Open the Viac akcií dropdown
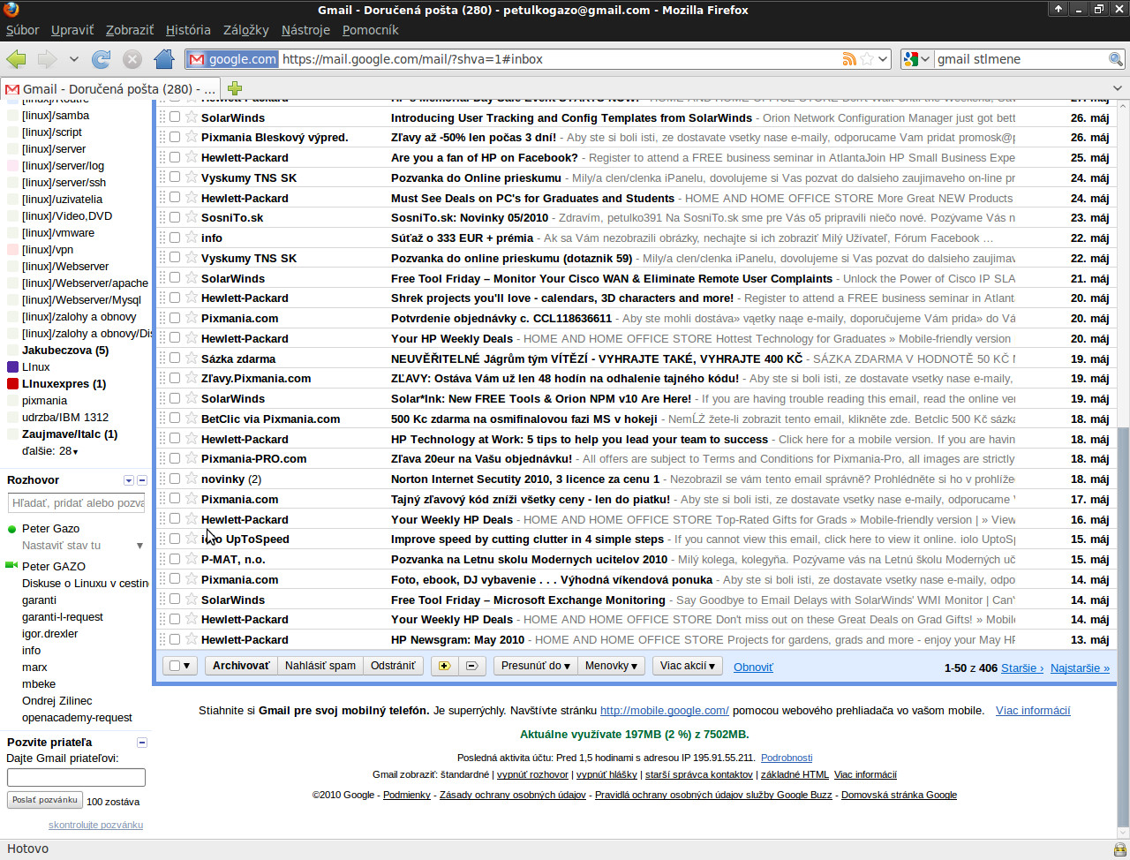The width and height of the screenshot is (1130, 860). 688,666
